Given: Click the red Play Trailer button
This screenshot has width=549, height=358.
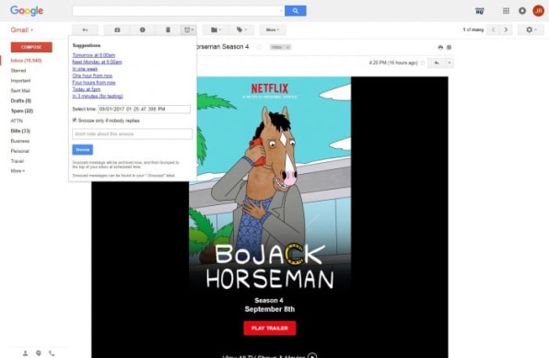Looking at the screenshot, I should 270,329.
